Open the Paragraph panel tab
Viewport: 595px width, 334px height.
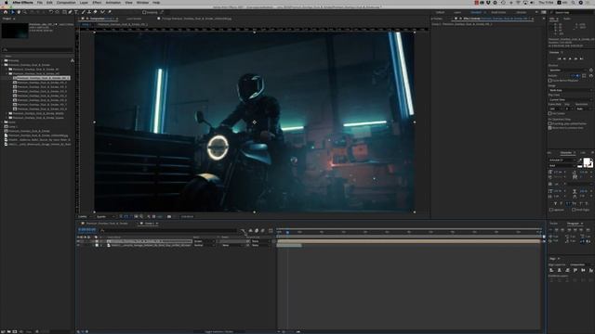[573, 224]
